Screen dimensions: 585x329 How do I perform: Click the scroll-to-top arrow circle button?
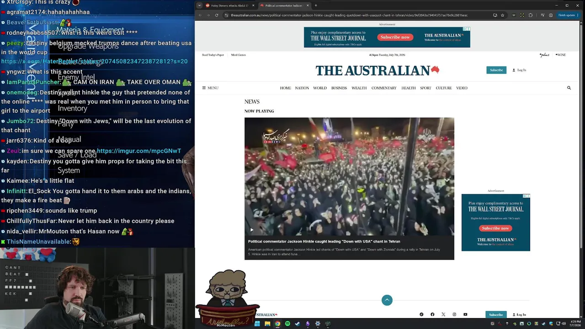coord(387,300)
